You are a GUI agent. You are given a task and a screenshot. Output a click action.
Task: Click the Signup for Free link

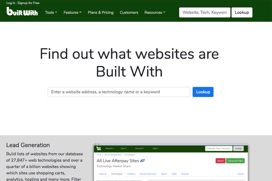29,3
